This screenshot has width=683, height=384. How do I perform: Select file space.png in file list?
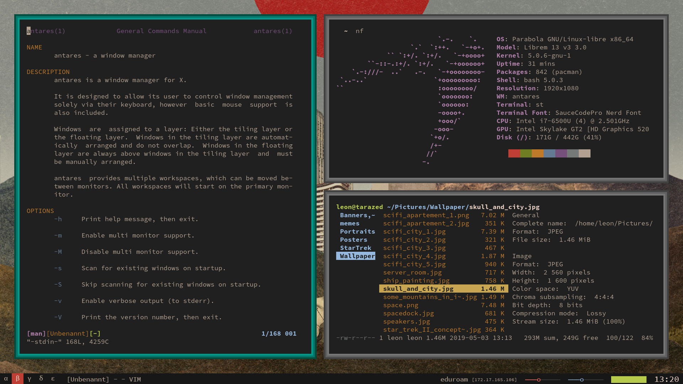[401, 305]
